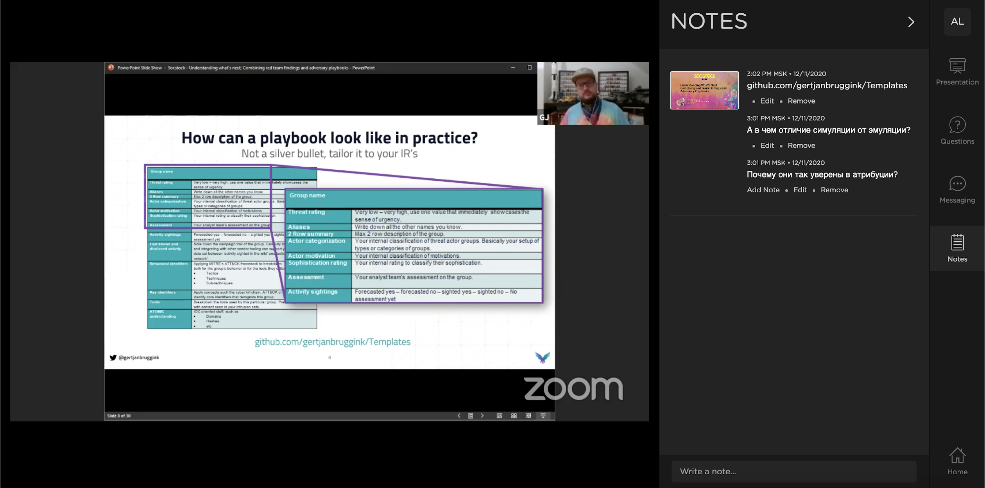Switch to PowerPoint Normal view
Viewport: 985px width, 488px height.
499,416
